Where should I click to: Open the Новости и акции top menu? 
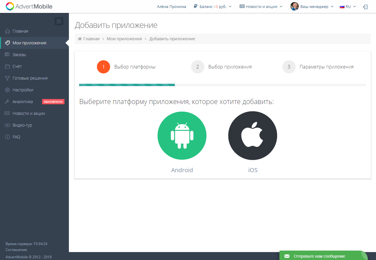tap(261, 6)
